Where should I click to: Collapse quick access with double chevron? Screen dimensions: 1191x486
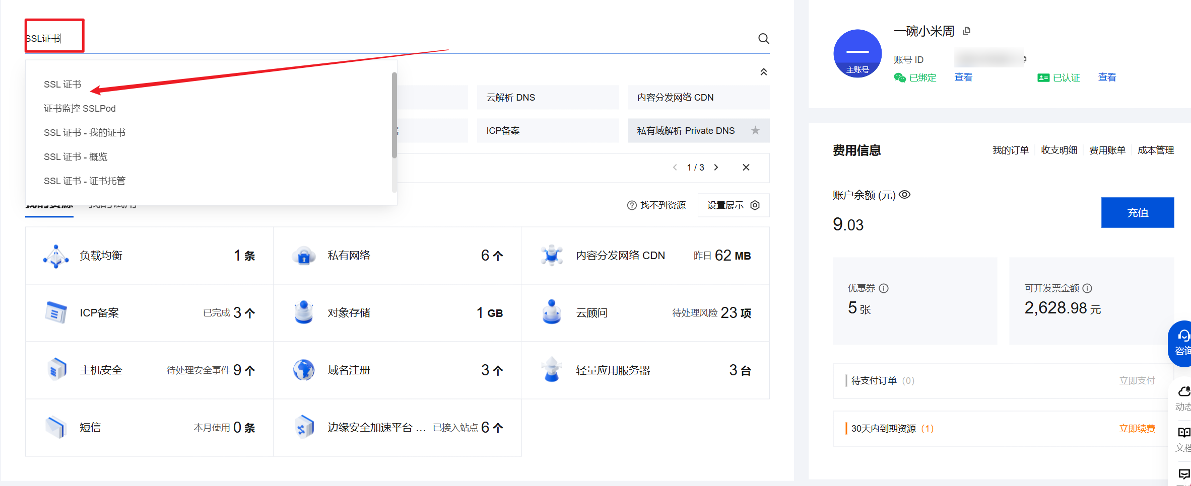coord(764,71)
